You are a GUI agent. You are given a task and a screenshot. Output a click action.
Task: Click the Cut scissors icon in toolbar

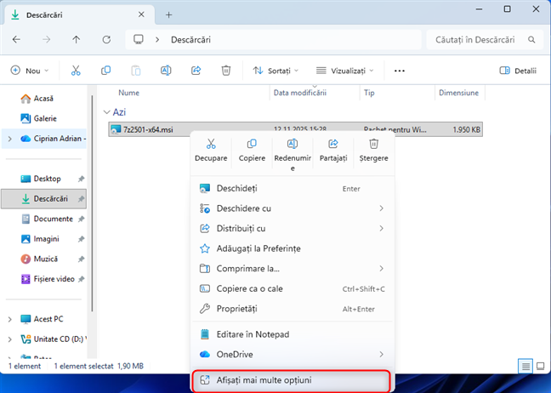click(x=76, y=71)
